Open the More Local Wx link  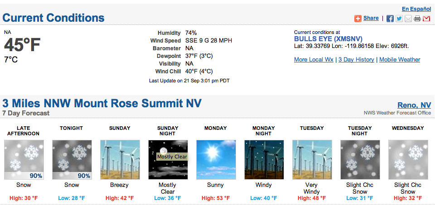314,60
